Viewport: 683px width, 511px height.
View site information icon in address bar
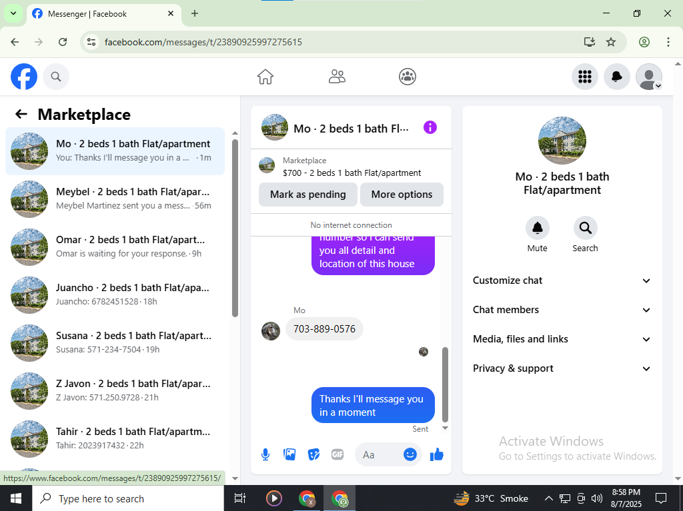click(x=91, y=42)
